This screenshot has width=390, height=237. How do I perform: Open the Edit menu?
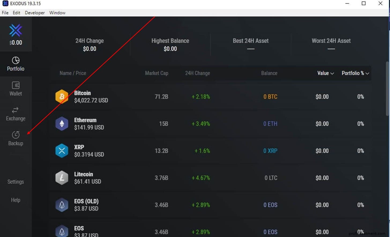(16, 13)
